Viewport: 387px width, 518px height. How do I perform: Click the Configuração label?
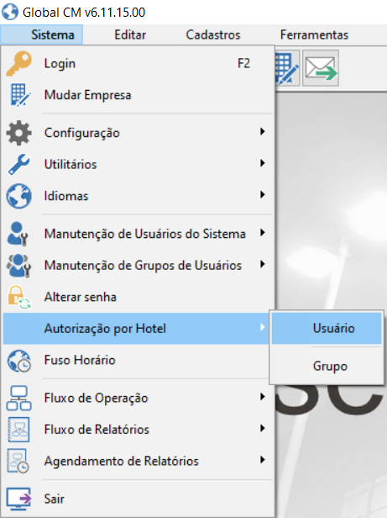coord(81,133)
